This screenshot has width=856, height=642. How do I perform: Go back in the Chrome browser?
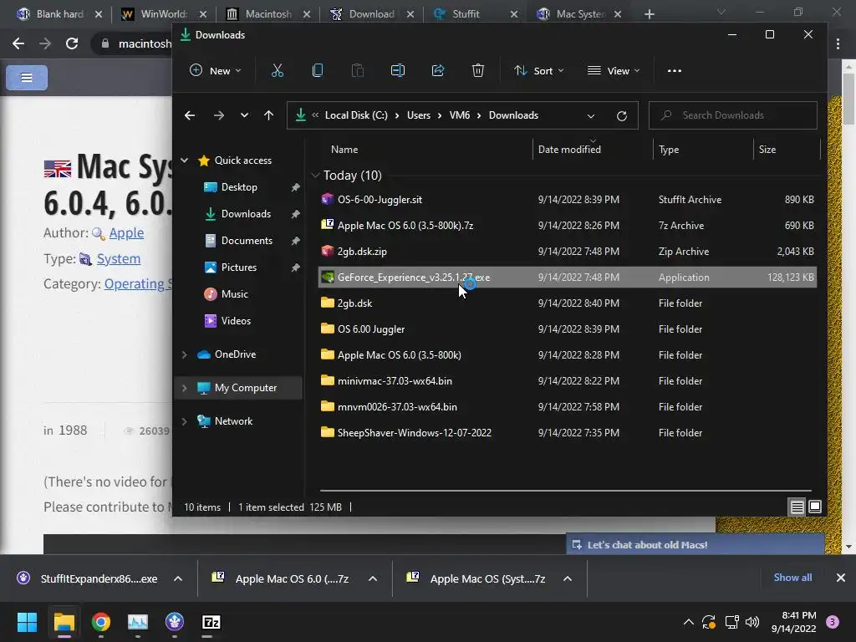18,43
